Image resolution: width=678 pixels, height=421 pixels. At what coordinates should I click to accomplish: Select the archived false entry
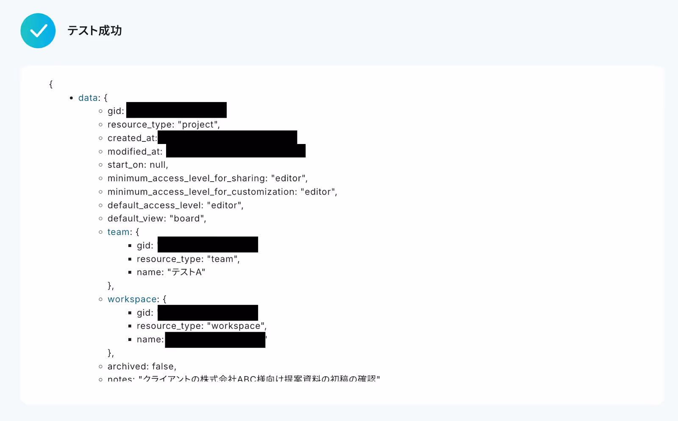[142, 366]
